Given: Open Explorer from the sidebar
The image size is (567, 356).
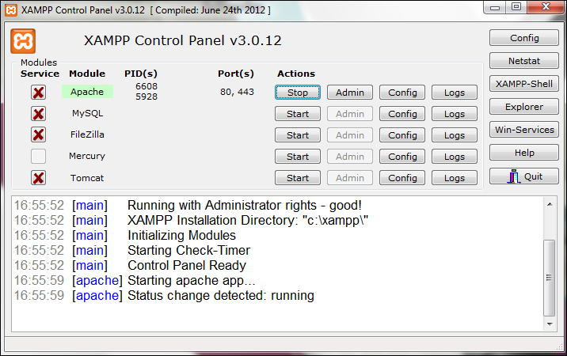Looking at the screenshot, I should pos(524,107).
